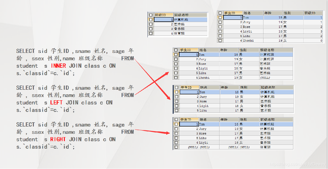Check the 艺术班 row checkbox in class table
328x169 pixels.
151,24
